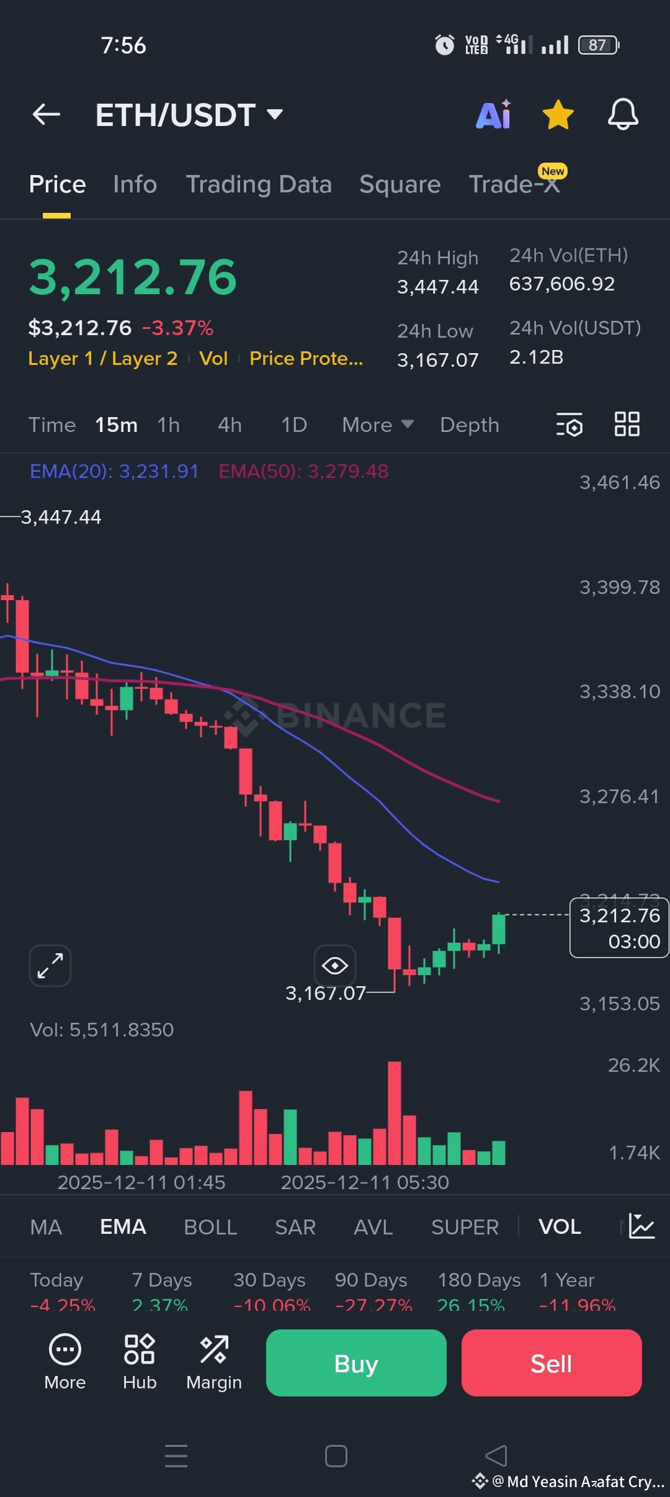The width and height of the screenshot is (670, 1497).
Task: Tap the back arrow icon
Action: 46,115
